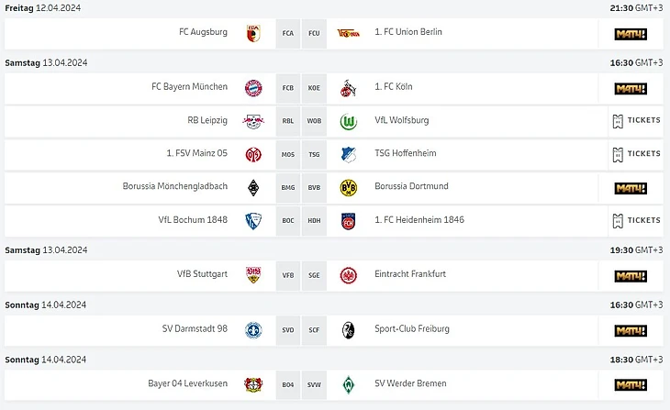670x410 pixels.
Task: Open Tickets for VfL Bochum match
Action: pyautogui.click(x=637, y=220)
